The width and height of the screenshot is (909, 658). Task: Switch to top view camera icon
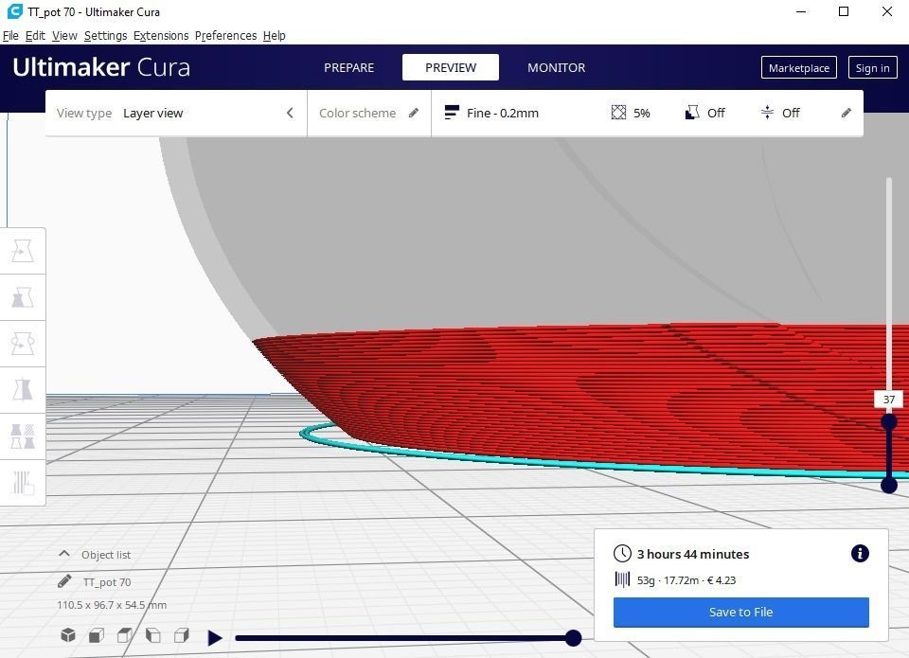(x=125, y=635)
